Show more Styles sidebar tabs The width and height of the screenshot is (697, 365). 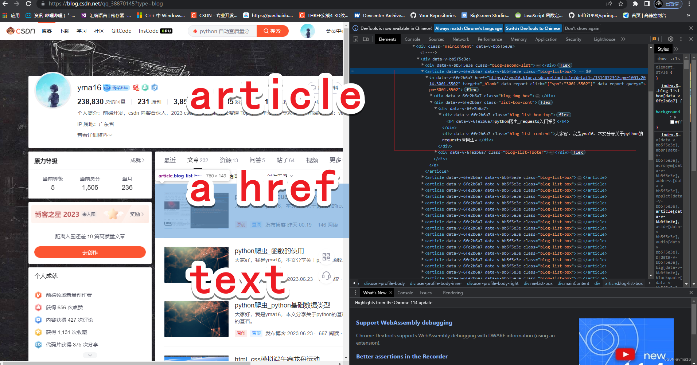[676, 49]
